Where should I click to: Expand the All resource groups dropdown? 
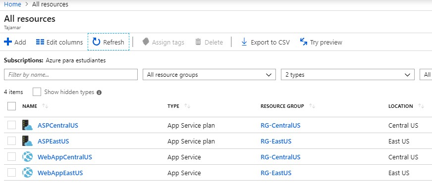[209, 75]
